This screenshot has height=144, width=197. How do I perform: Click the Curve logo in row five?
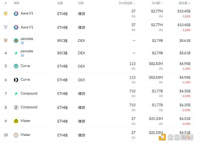[x=16, y=66]
